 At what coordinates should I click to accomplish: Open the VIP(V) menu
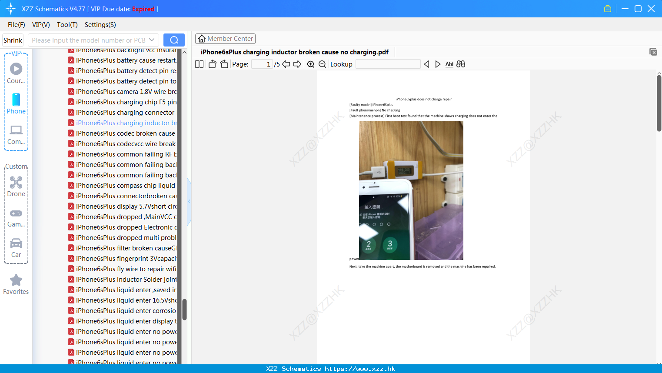click(x=41, y=25)
